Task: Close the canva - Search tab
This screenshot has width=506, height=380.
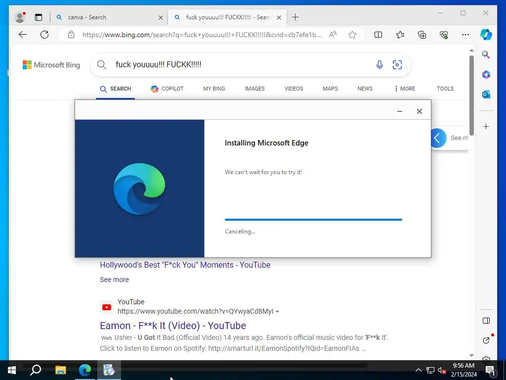Action: pos(161,17)
